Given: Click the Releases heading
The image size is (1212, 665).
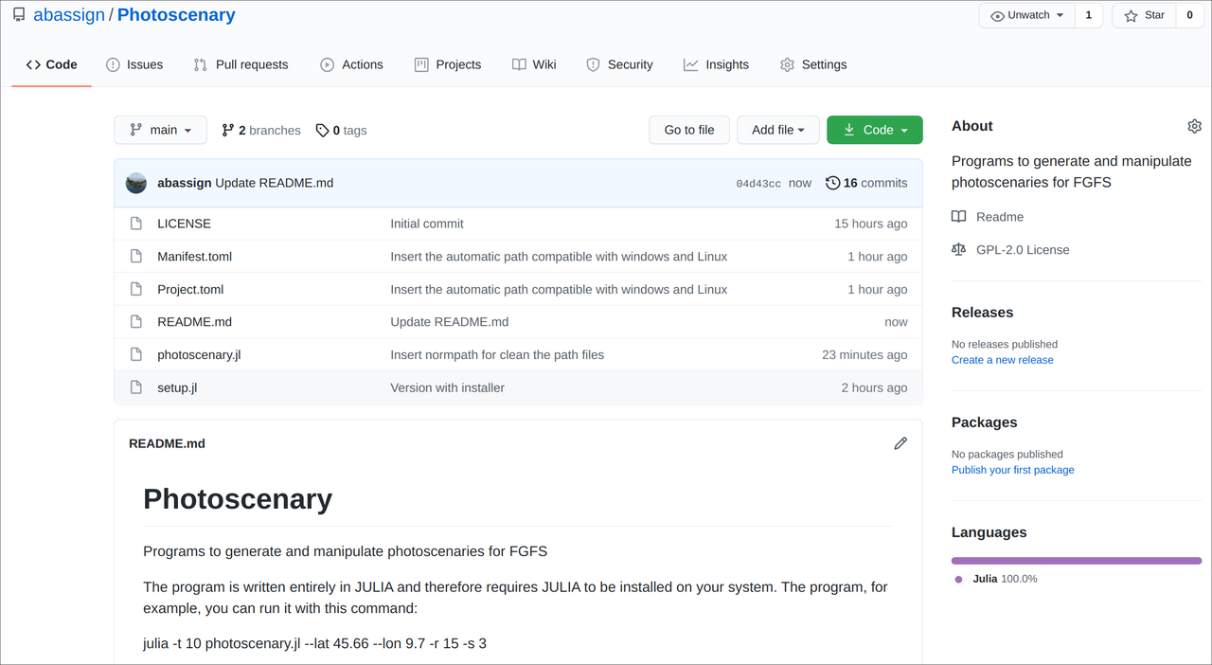Looking at the screenshot, I should 982,313.
